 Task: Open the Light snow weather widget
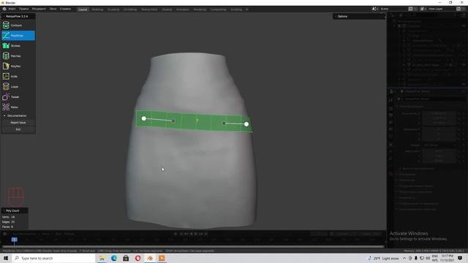pyautogui.click(x=383, y=258)
